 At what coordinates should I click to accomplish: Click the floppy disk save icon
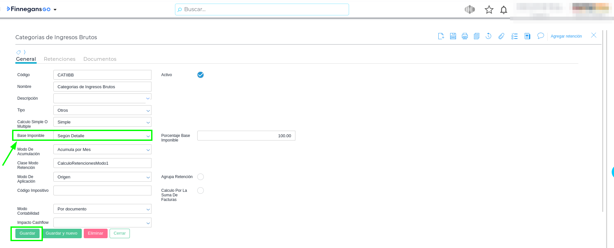click(453, 36)
